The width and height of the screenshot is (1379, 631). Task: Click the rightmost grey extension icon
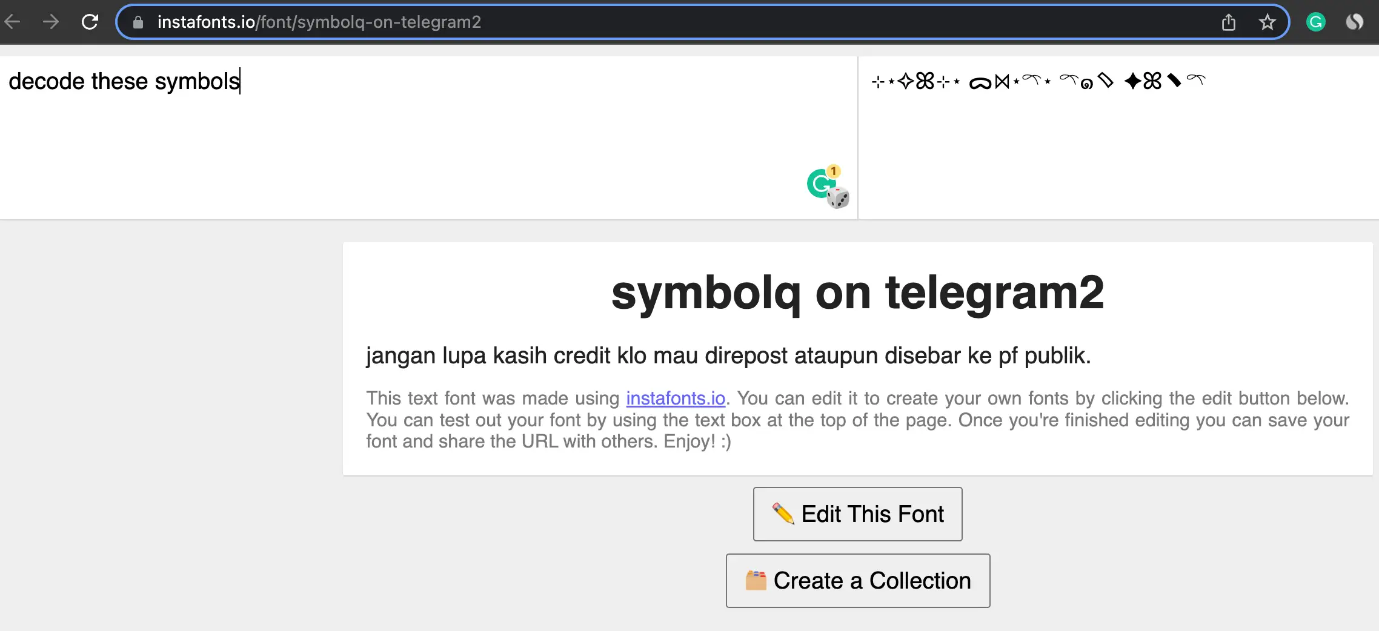tap(1354, 22)
